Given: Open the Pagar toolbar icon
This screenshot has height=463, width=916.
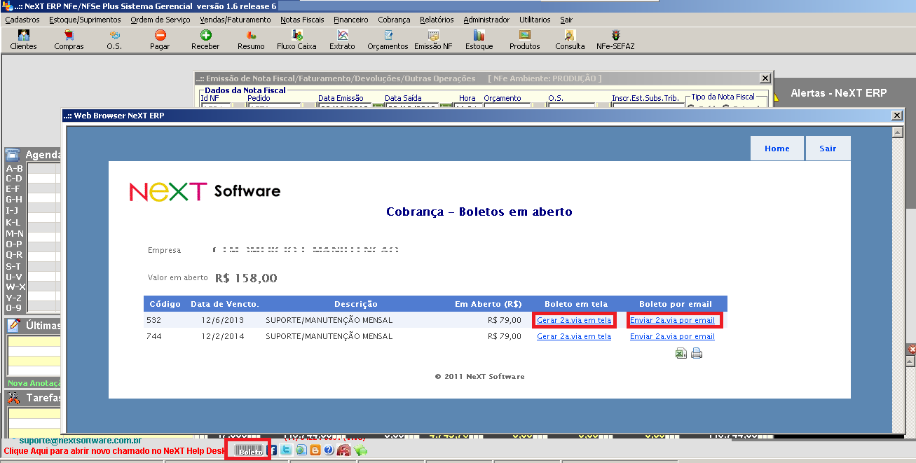Looking at the screenshot, I should [160, 39].
